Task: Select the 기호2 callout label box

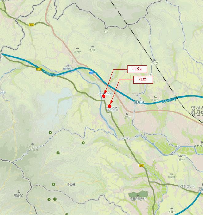Action: tap(137, 69)
